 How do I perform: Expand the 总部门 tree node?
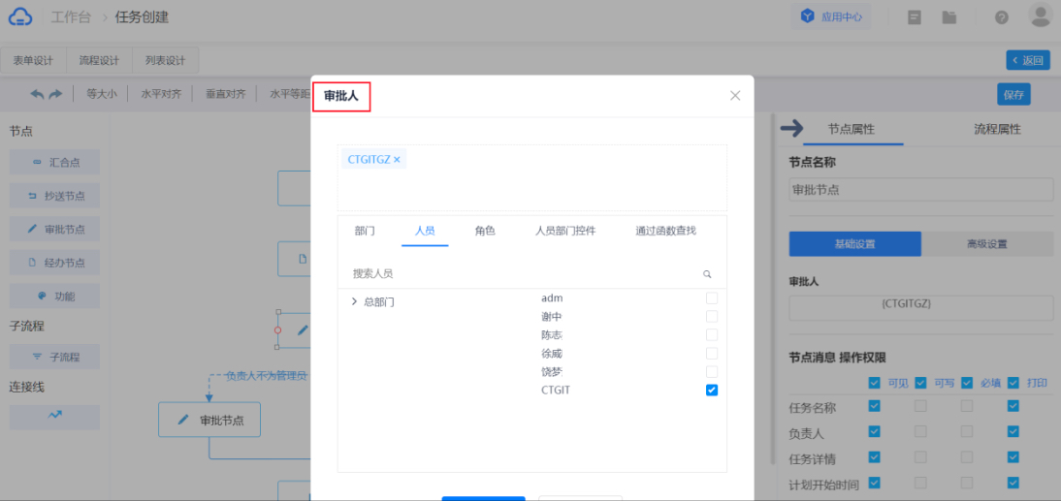(x=354, y=301)
